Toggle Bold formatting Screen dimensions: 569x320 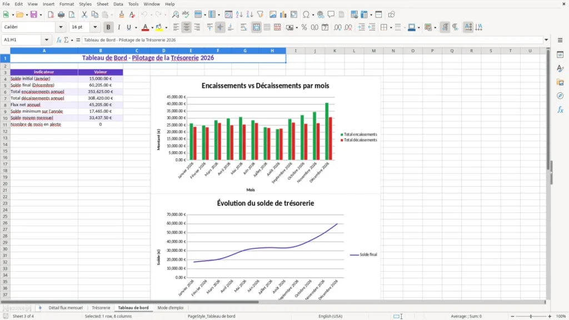point(108,27)
